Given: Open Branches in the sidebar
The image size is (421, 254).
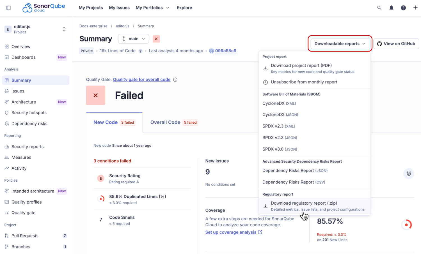Looking at the screenshot, I should 36,247.
